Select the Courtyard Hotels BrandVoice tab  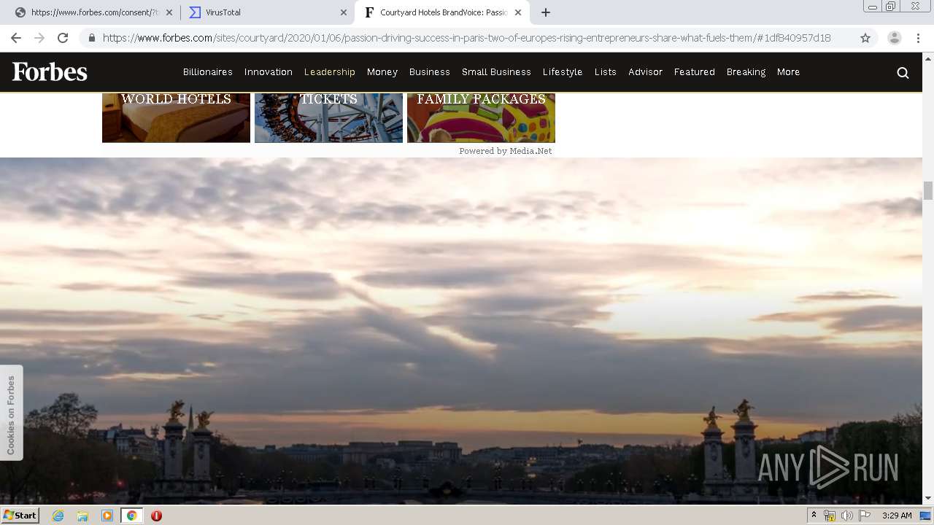click(x=442, y=12)
